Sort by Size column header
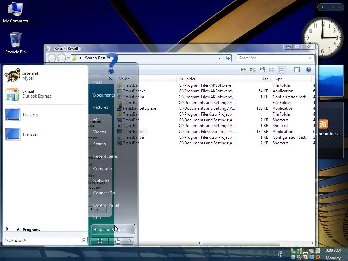 click(x=254, y=79)
